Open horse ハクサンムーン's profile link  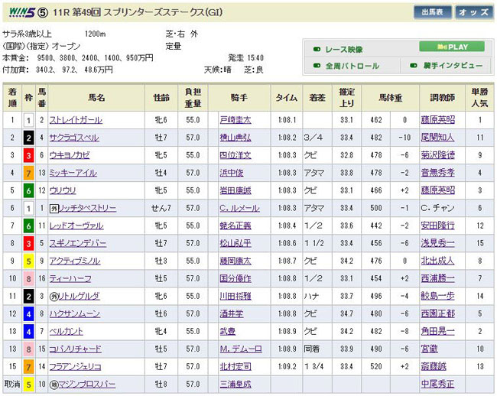click(x=73, y=313)
